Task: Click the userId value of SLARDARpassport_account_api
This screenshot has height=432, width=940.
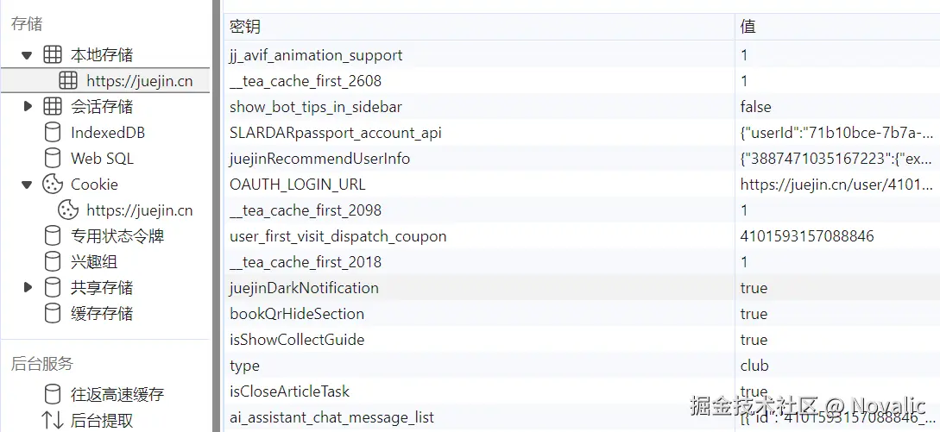Action: pos(837,133)
